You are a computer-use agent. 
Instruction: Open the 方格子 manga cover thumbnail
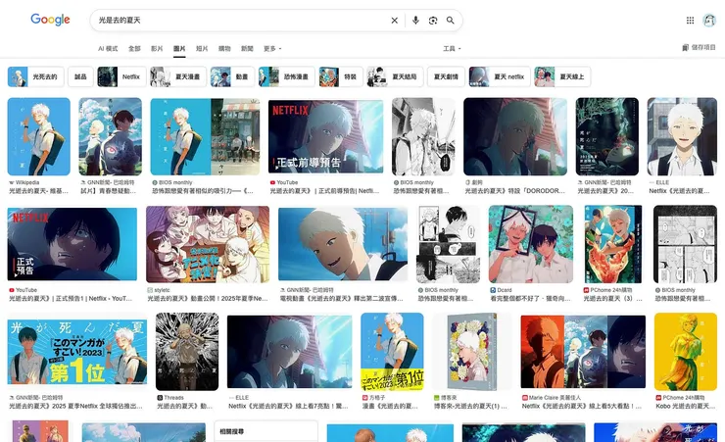click(392, 352)
